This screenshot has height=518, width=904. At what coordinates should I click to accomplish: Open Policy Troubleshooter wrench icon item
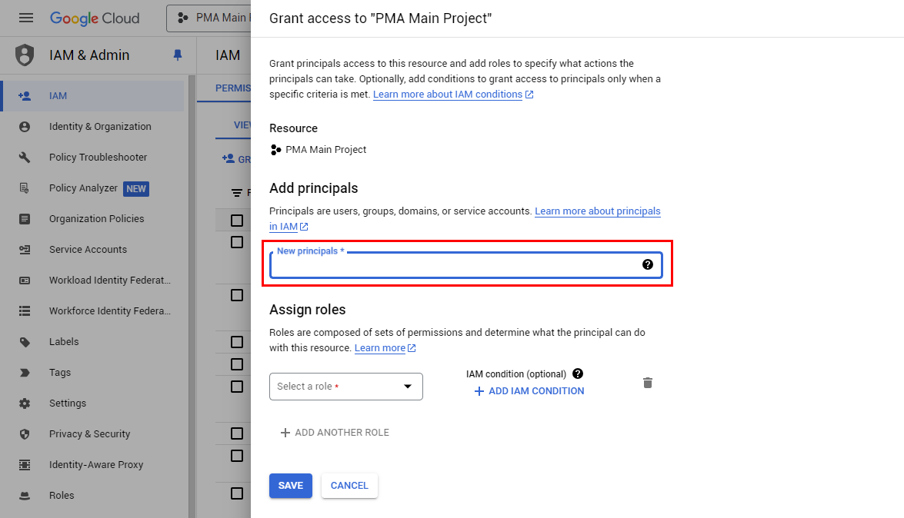click(98, 158)
